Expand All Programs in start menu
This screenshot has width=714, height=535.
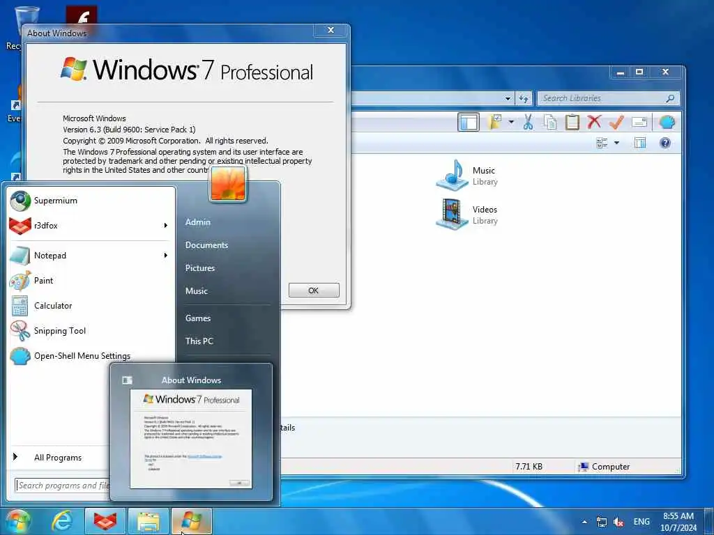click(58, 457)
